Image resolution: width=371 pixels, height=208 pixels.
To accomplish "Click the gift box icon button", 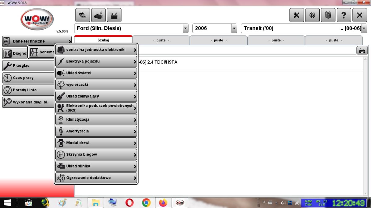I will [328, 15].
